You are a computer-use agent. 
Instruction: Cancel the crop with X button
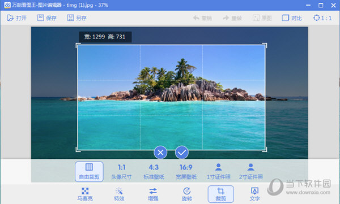click(160, 153)
